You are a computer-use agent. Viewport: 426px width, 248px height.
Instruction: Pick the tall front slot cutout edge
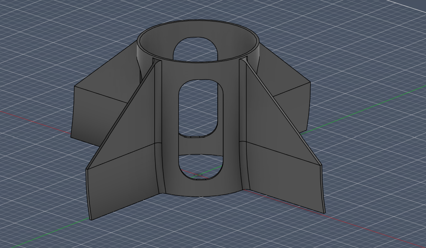click(201, 129)
